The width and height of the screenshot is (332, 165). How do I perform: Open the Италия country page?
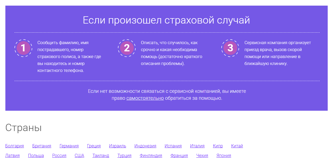click(197, 146)
